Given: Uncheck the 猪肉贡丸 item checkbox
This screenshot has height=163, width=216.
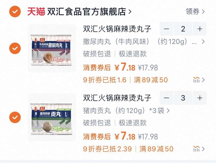Looking at the screenshot, I should pyautogui.click(x=15, y=117).
